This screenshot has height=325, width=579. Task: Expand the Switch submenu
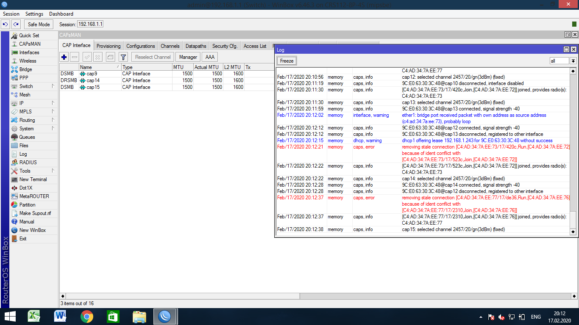click(34, 86)
